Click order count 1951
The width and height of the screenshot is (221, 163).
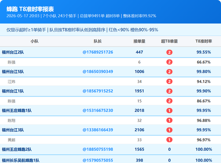(x=139, y=91)
